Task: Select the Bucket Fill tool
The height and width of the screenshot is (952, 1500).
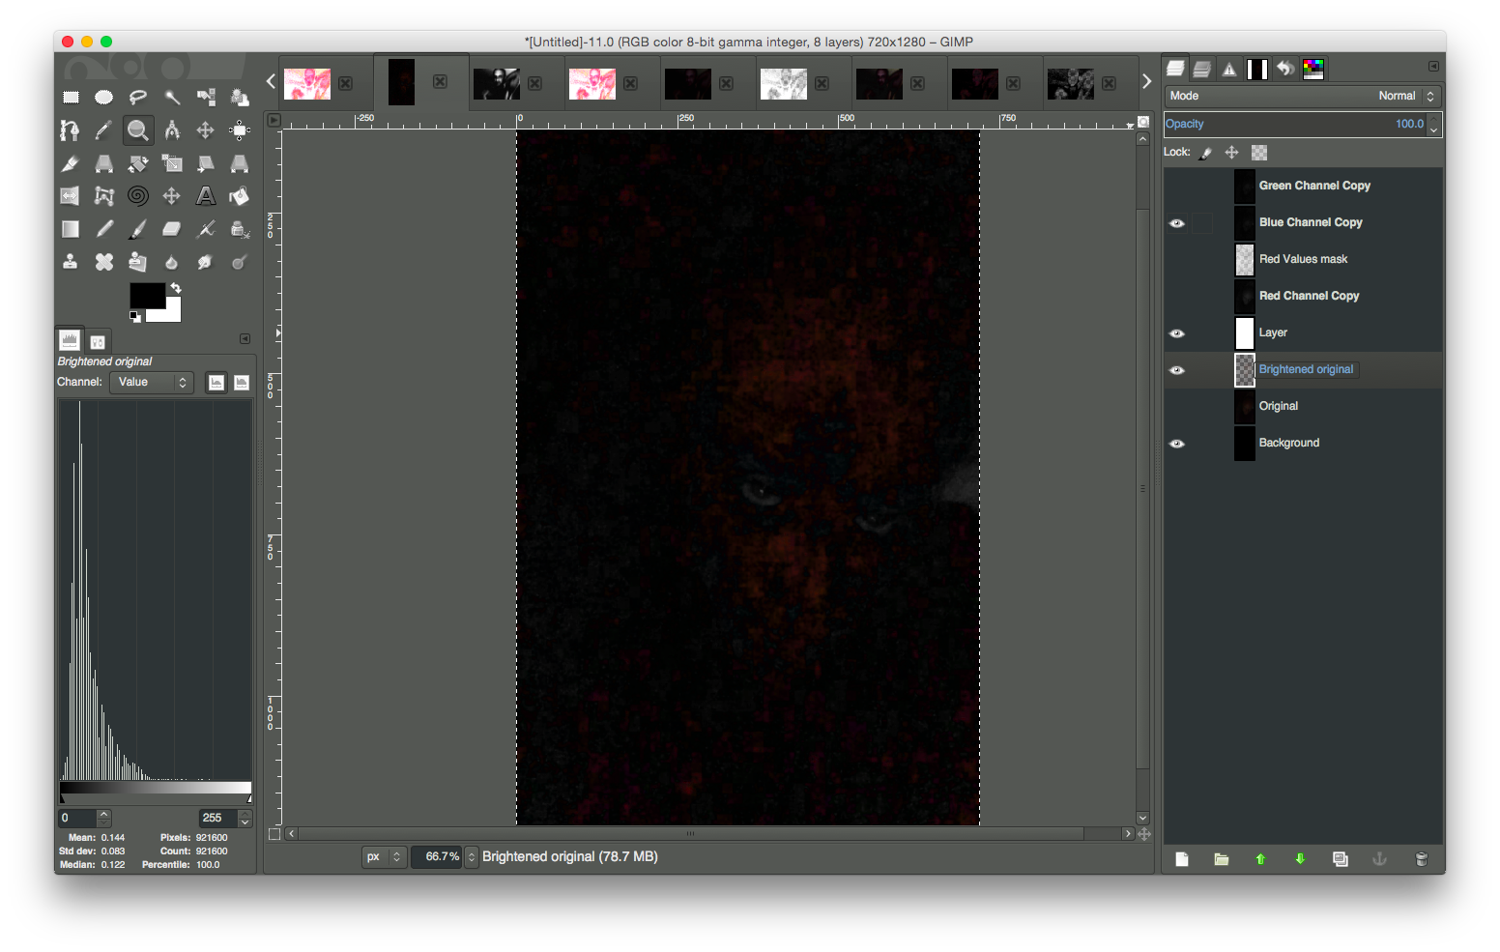Action: click(x=240, y=196)
